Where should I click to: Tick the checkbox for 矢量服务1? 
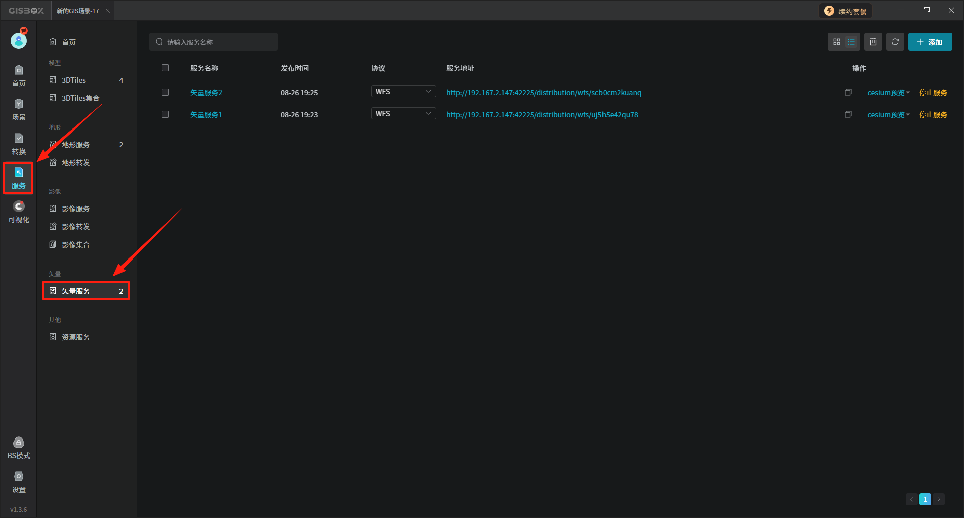coord(165,115)
